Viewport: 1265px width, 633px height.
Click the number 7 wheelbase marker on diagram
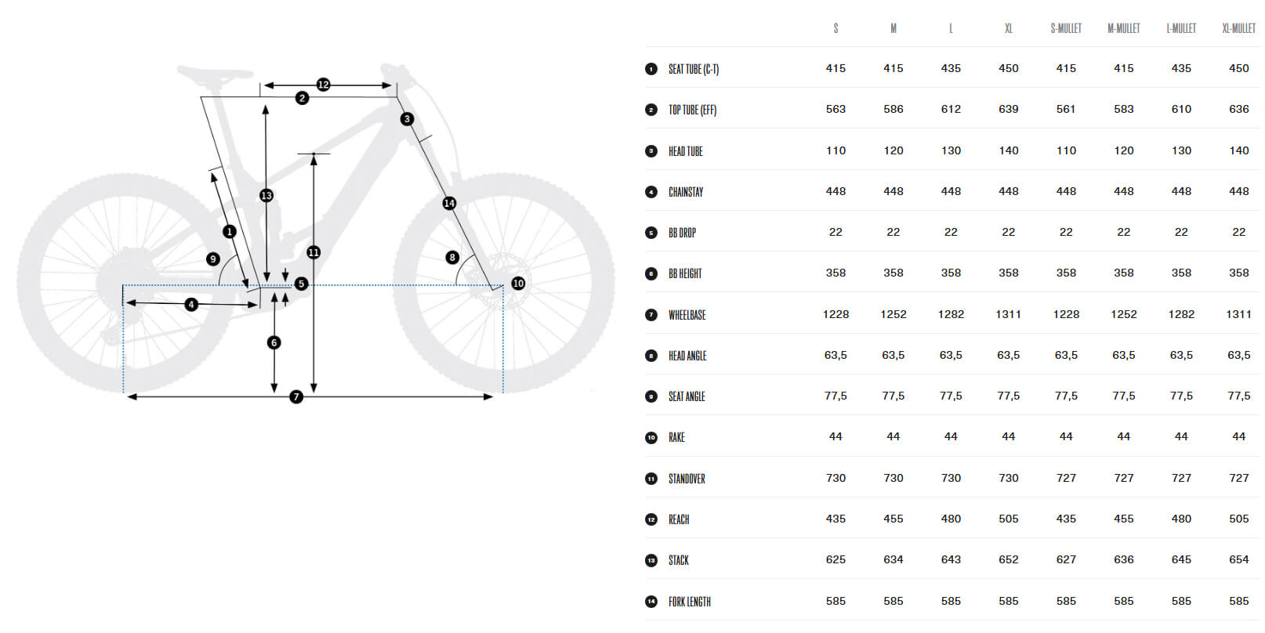(x=296, y=397)
